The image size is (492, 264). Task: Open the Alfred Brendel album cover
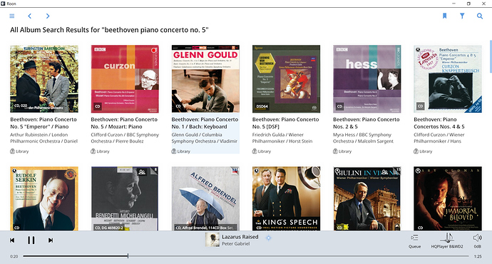tap(205, 198)
